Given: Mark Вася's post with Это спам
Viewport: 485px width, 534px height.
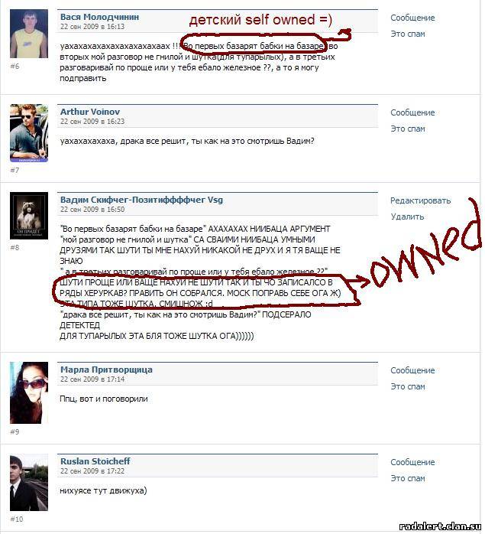Looking at the screenshot, I should (408, 34).
